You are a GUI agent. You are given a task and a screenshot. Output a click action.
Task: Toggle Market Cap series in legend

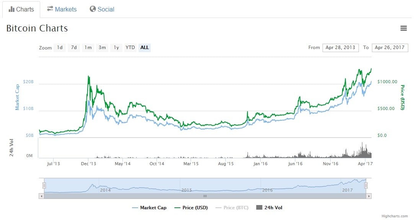click(149, 208)
